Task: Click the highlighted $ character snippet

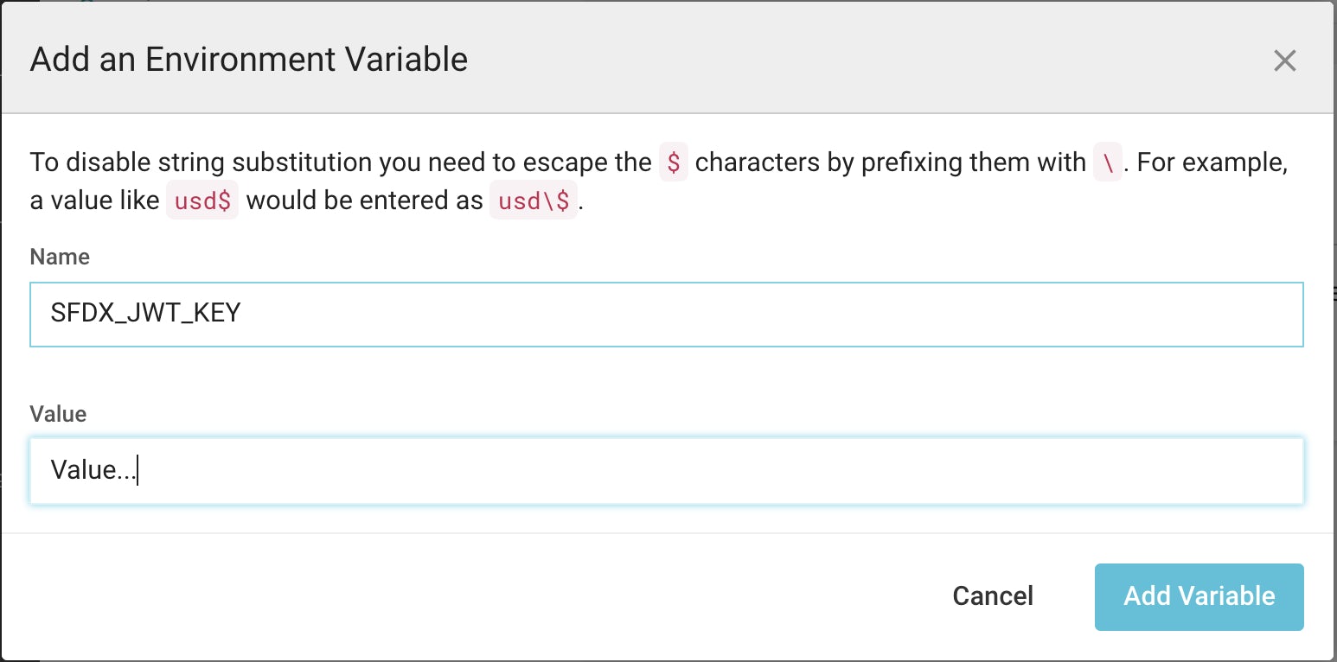Action: pos(673,162)
